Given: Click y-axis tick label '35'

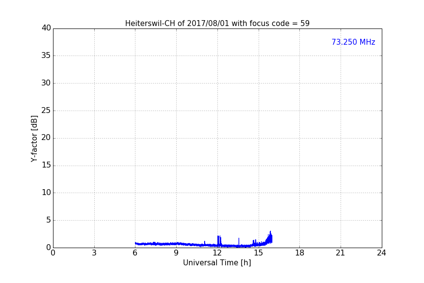Looking at the screenshot, I should (46, 56).
